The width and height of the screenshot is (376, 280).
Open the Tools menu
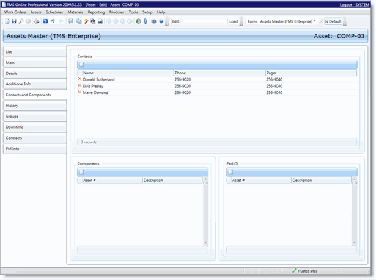pos(133,12)
